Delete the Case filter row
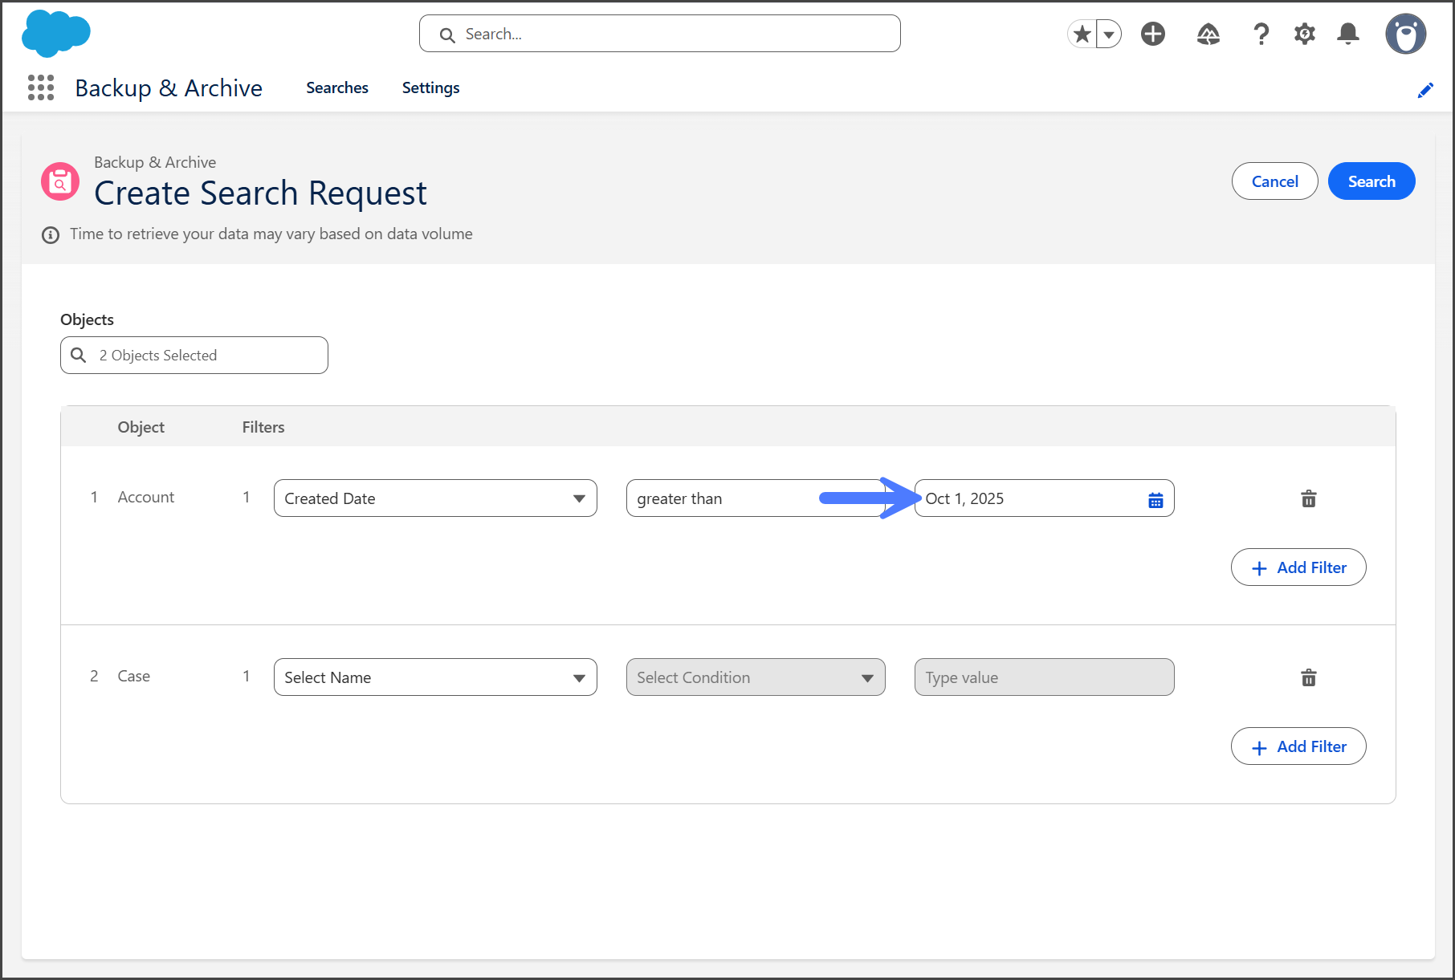1455x980 pixels. pos(1308,677)
